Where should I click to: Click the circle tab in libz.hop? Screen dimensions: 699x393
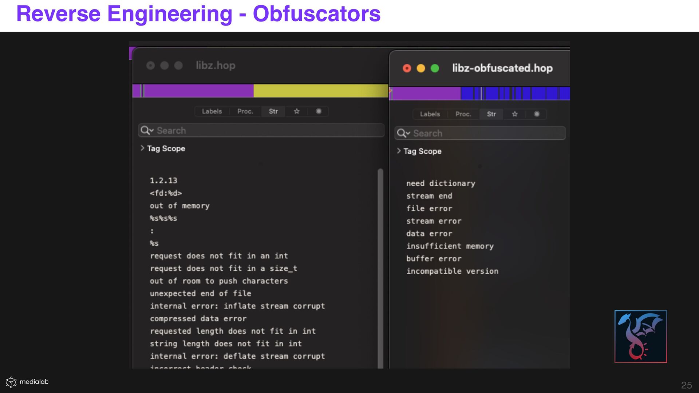[x=319, y=111]
